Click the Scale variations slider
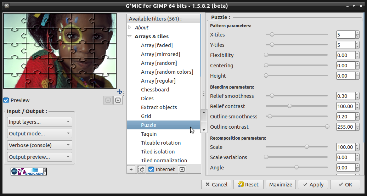This screenshot has height=196, width=367. click(297, 157)
